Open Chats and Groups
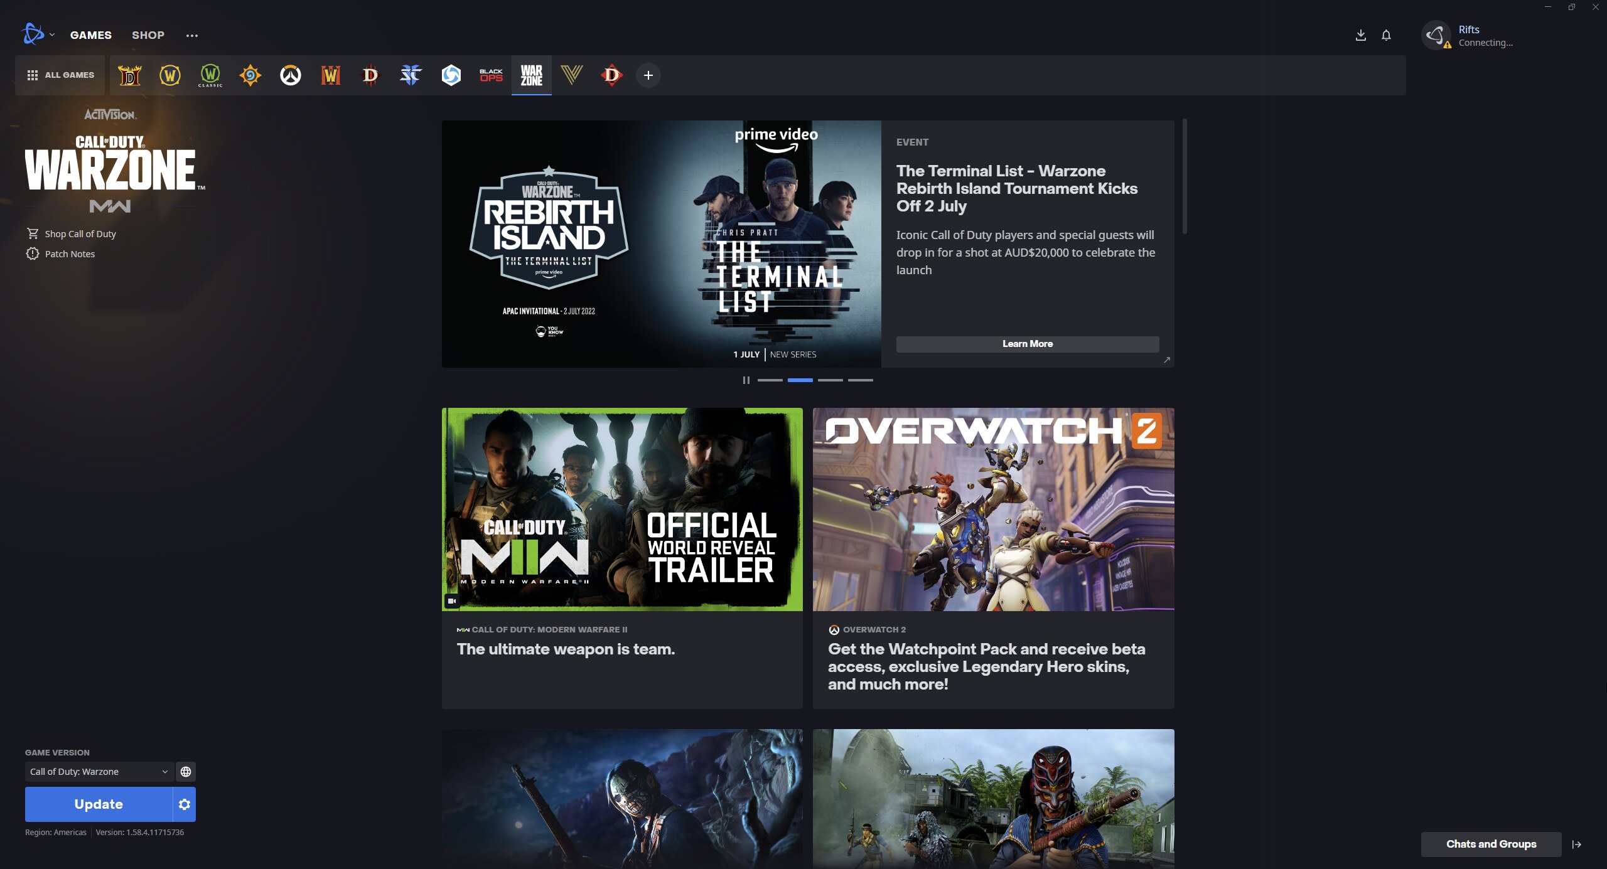The image size is (1607, 869). pos(1491,845)
